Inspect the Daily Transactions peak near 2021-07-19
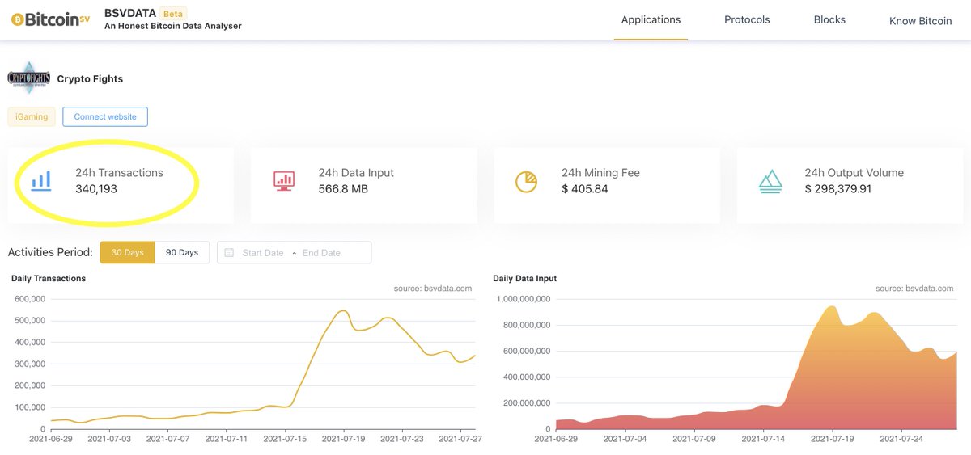The image size is (971, 455). click(343, 310)
